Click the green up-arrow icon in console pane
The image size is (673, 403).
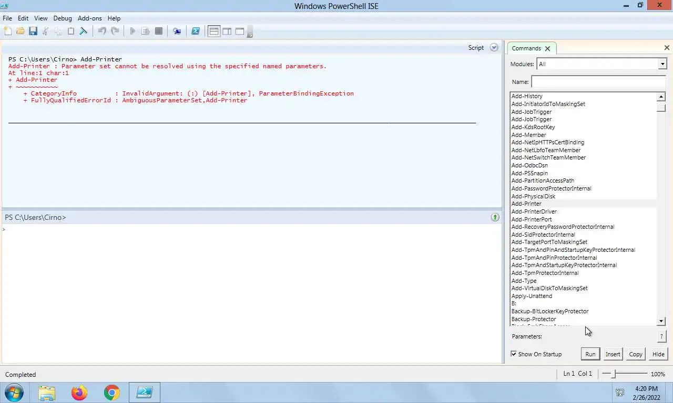[x=495, y=217]
